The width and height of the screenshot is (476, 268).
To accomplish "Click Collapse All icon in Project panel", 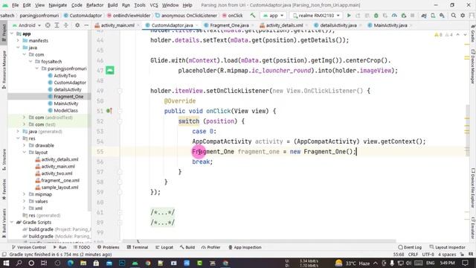I will [65, 25].
